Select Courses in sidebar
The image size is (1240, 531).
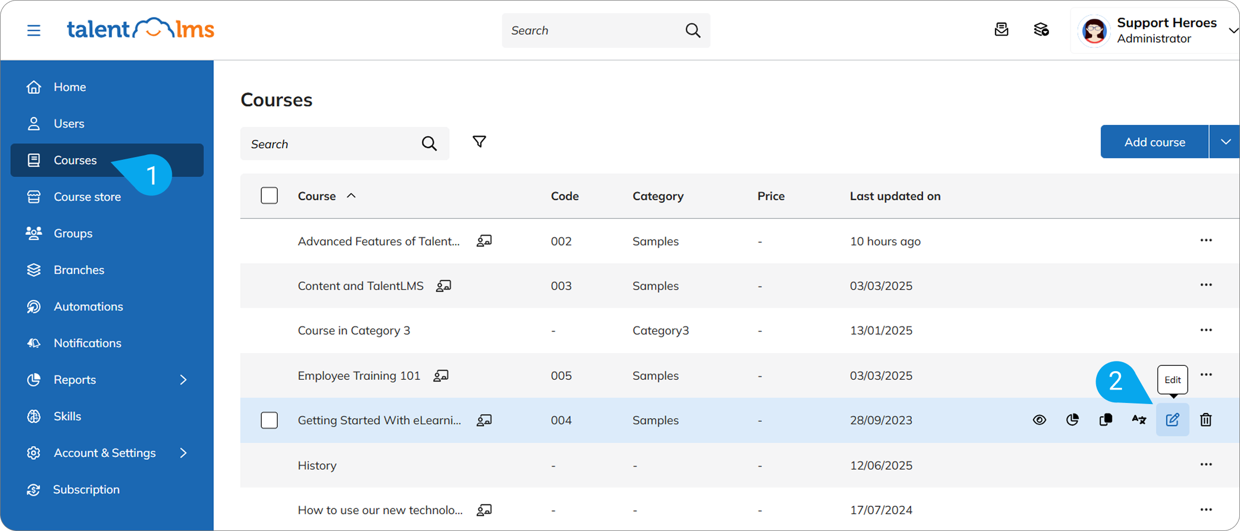(x=107, y=160)
